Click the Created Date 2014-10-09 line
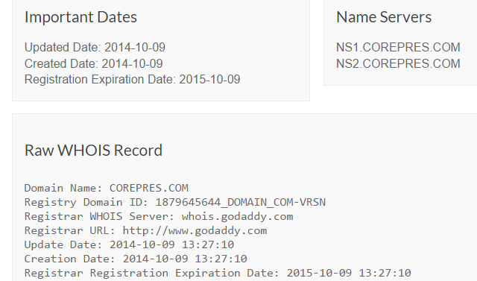This screenshot has width=477, height=281. [94, 64]
